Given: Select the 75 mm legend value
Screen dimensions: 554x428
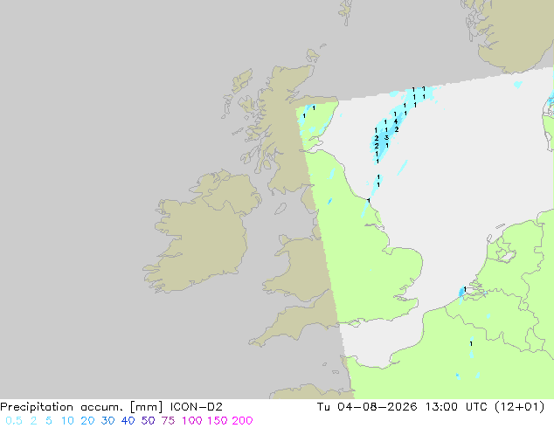Looking at the screenshot, I should [x=168, y=421].
